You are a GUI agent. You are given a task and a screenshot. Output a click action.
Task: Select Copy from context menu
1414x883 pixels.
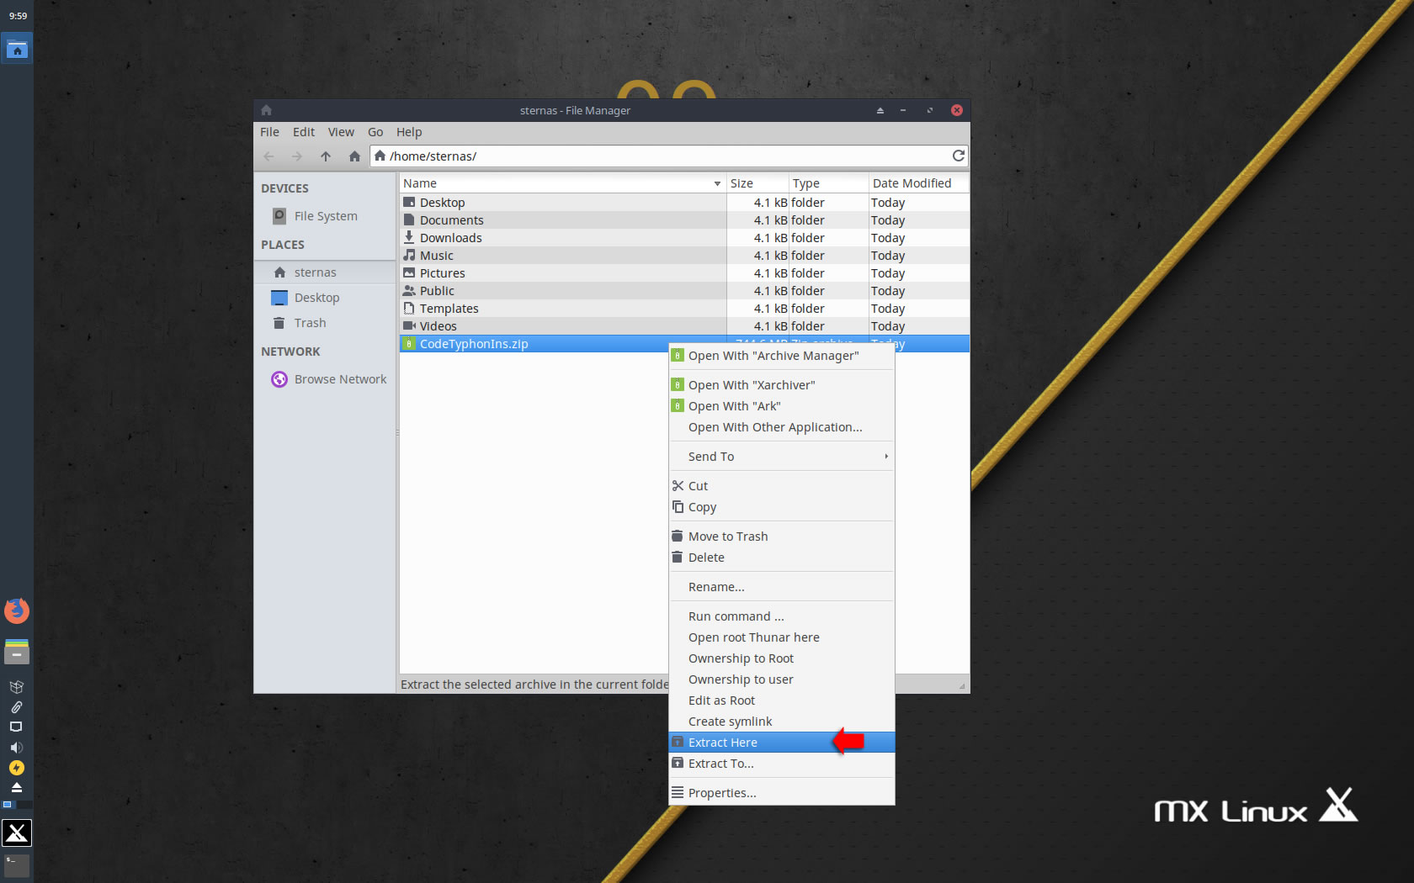[x=781, y=507]
